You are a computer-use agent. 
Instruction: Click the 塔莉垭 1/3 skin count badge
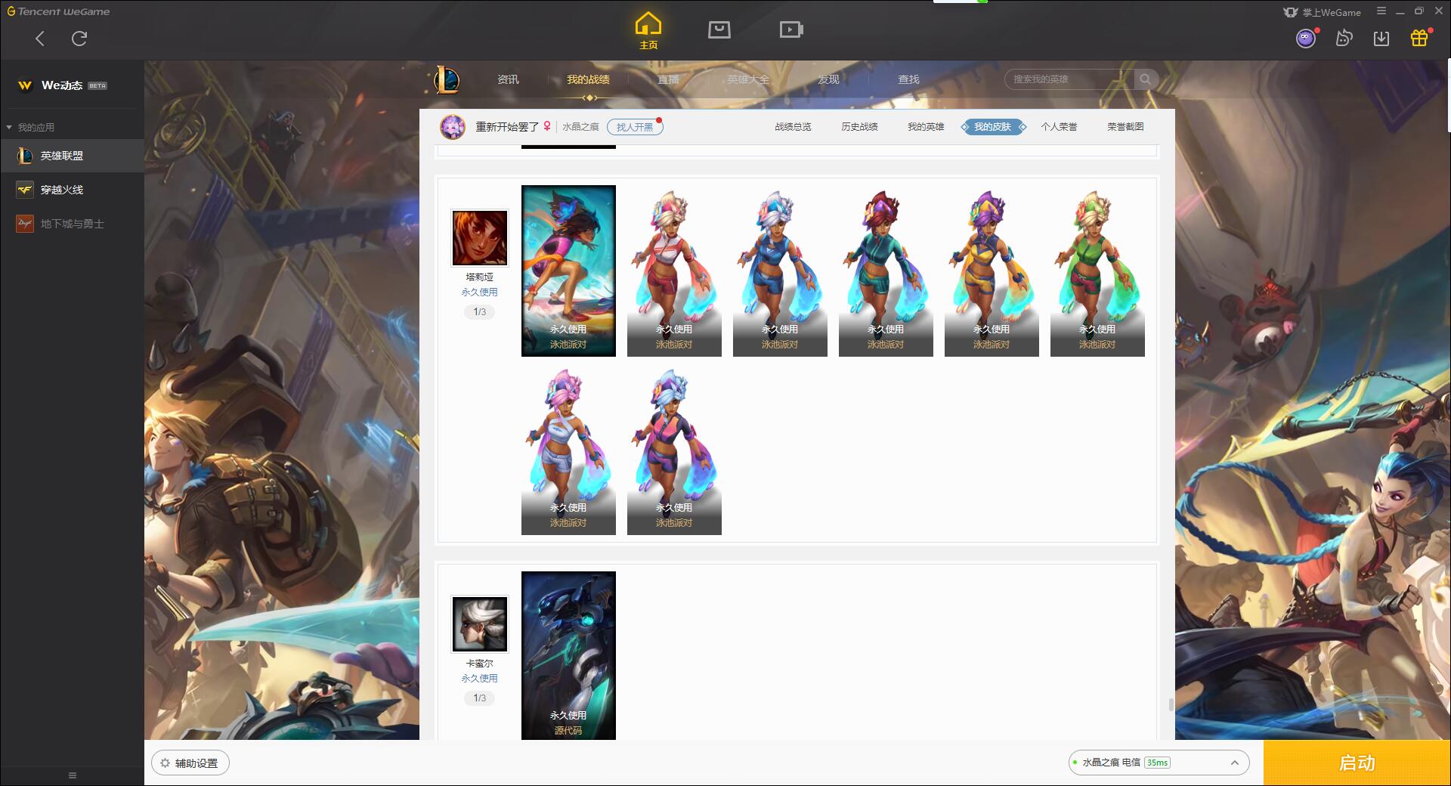(x=480, y=311)
